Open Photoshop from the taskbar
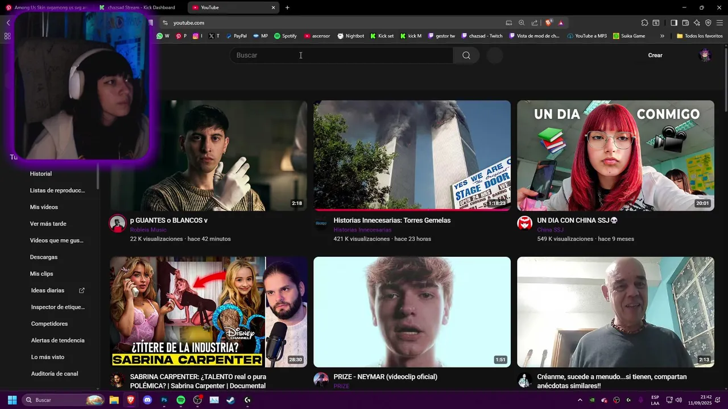The height and width of the screenshot is (409, 728). 164,400
